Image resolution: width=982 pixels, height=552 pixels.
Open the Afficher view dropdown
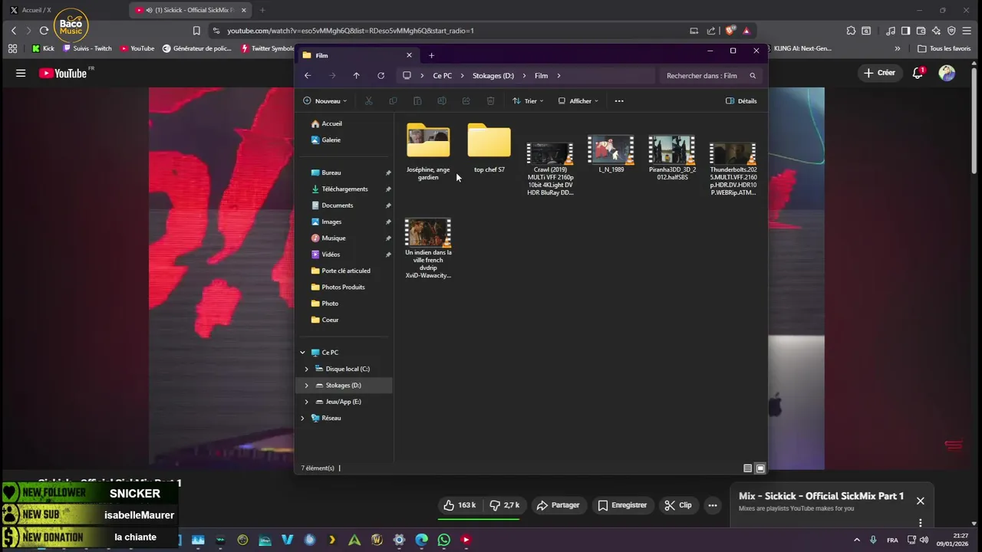(578, 100)
